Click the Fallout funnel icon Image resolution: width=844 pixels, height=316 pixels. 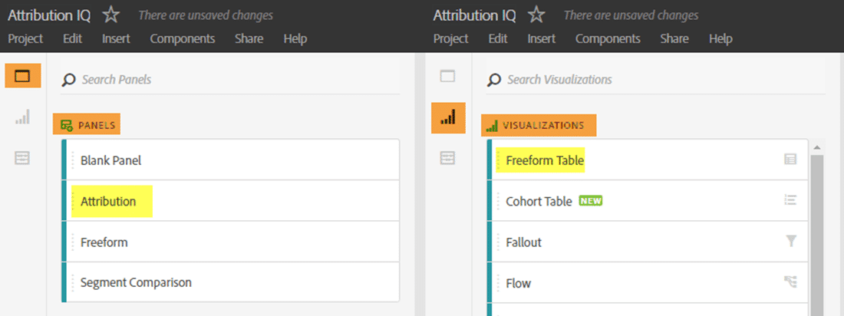coord(791,242)
